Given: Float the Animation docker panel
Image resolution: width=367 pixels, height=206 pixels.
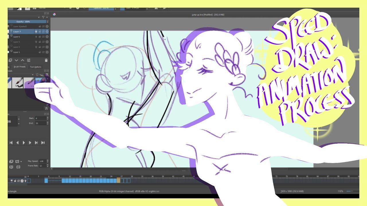Looking at the screenshot, I should (45, 114).
